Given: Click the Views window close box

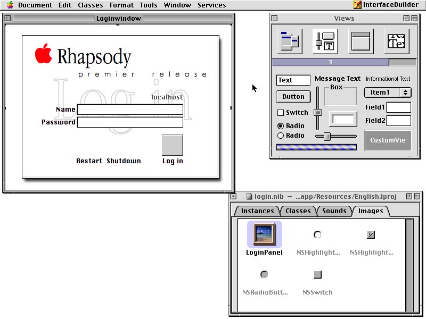Looking at the screenshot, I should [x=275, y=18].
